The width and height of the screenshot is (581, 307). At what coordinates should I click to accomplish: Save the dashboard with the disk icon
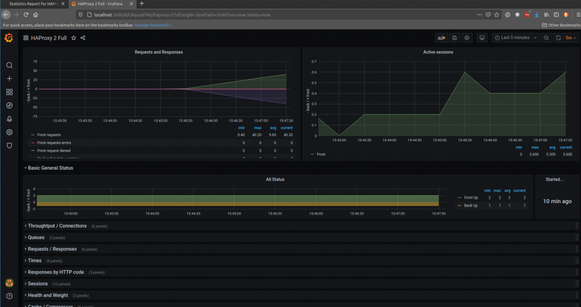click(x=454, y=38)
